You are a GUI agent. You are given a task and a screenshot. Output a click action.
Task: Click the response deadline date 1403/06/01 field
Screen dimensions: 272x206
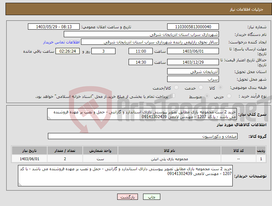pyautogui.click(x=193, y=51)
